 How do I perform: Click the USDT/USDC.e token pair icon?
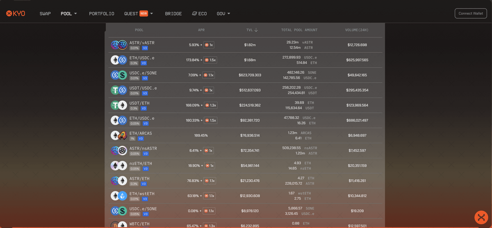point(118,90)
